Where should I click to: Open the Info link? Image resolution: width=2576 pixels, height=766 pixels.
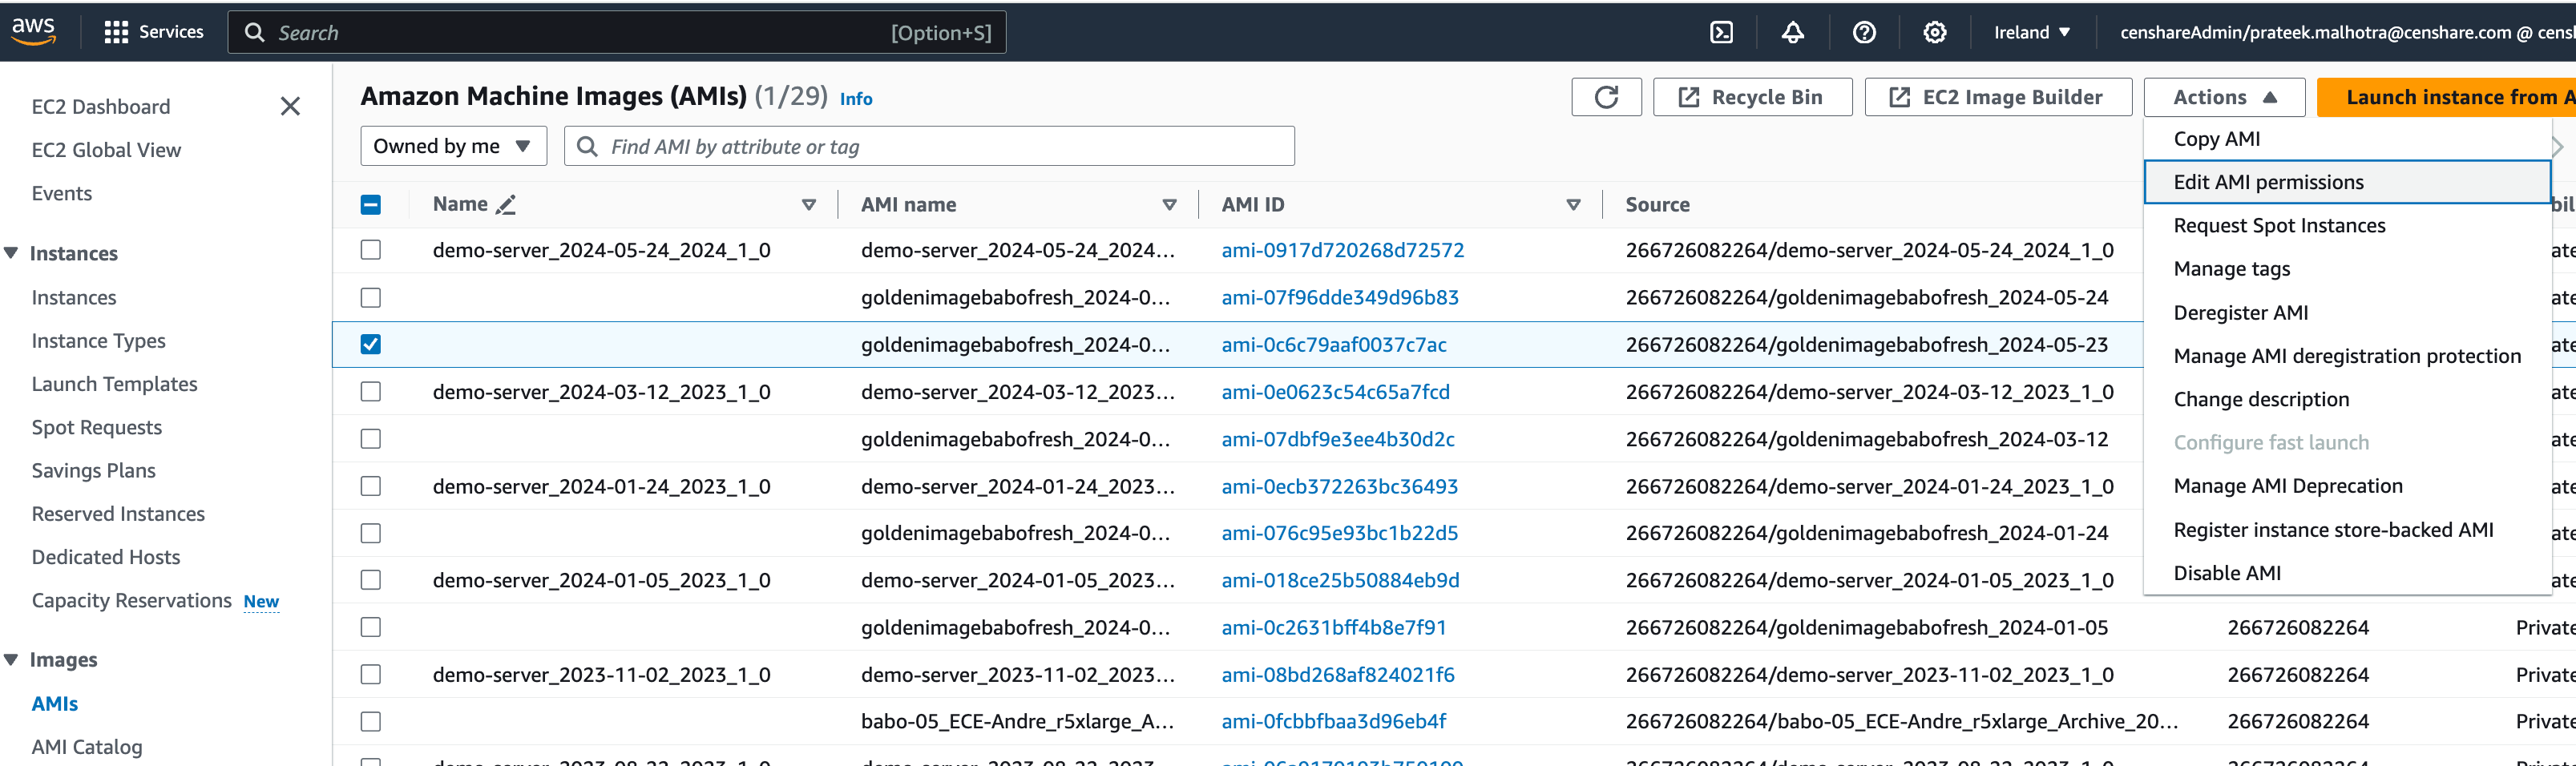coord(856,99)
